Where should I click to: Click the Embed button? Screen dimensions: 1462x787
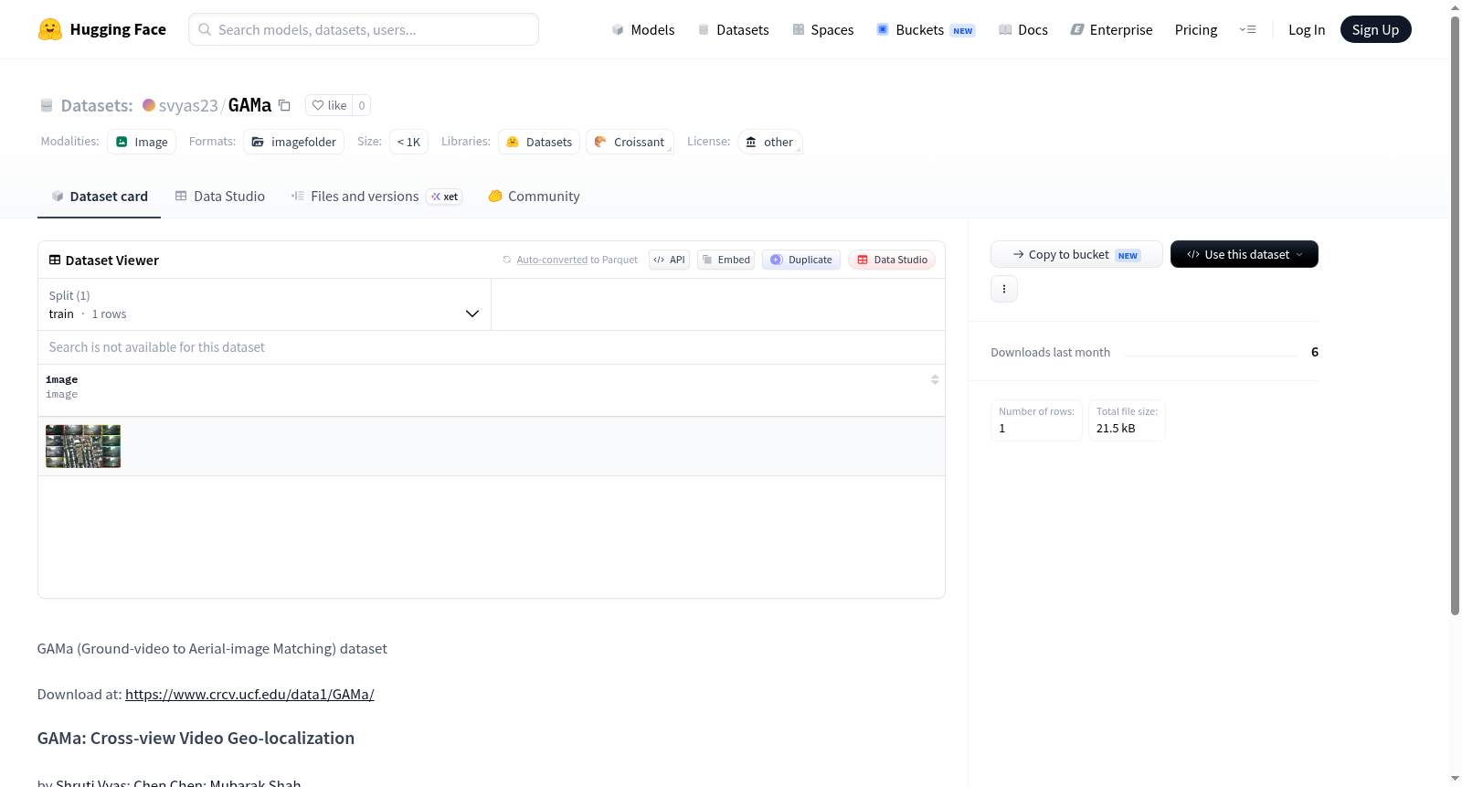point(726,260)
